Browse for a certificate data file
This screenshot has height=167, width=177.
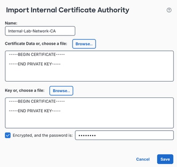point(84,44)
